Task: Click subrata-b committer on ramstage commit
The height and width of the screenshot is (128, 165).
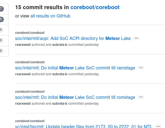Action: 60,74
